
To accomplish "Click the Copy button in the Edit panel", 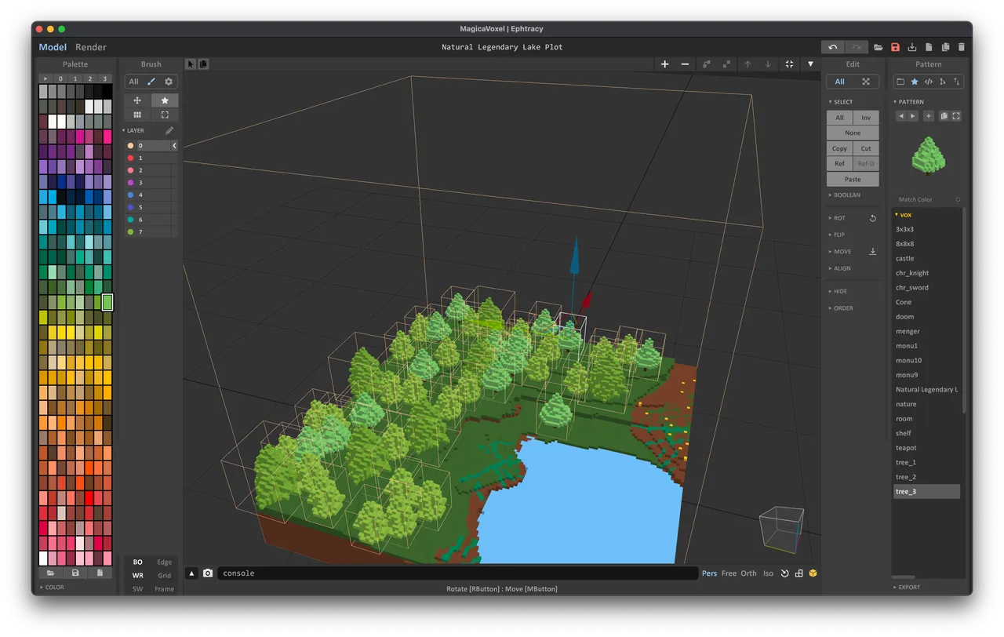I will [839, 148].
